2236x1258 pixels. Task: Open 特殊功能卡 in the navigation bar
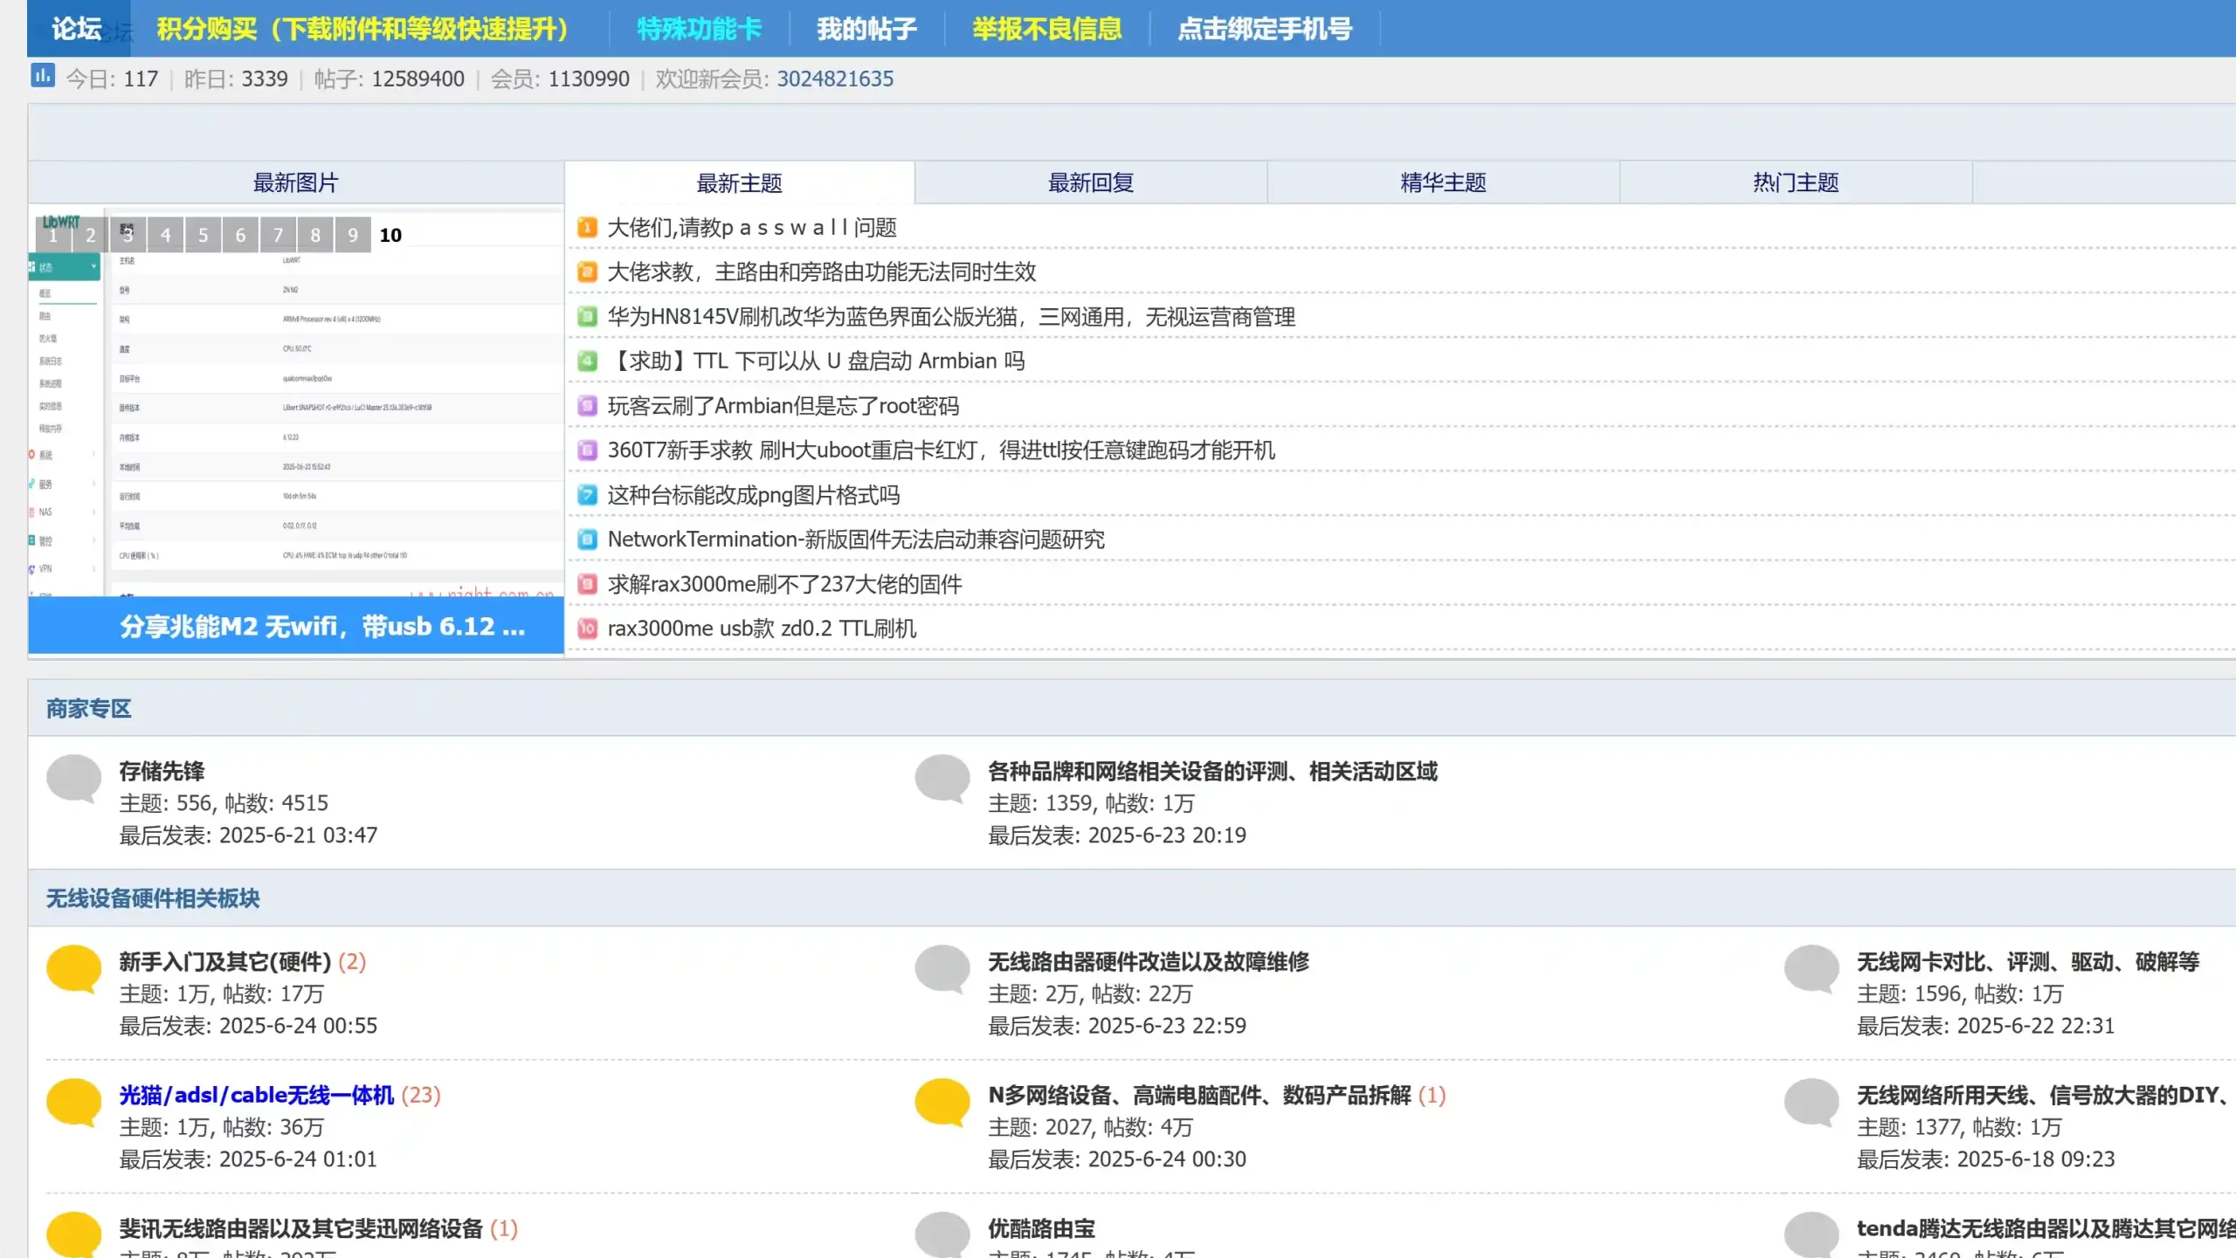699,29
